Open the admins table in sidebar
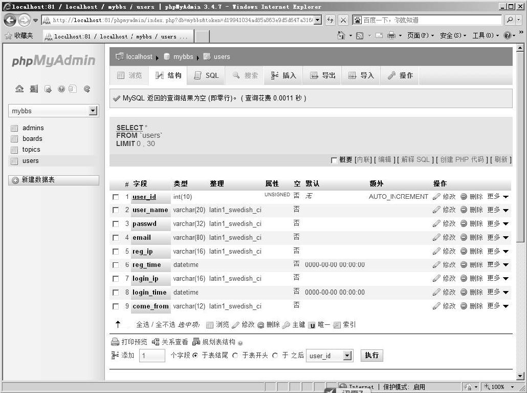527x393 pixels. coord(33,128)
